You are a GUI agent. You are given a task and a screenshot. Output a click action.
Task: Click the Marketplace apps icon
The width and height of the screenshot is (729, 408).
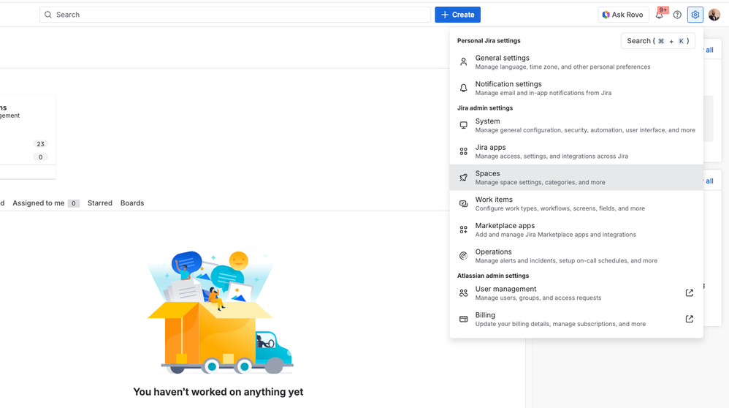pyautogui.click(x=464, y=230)
